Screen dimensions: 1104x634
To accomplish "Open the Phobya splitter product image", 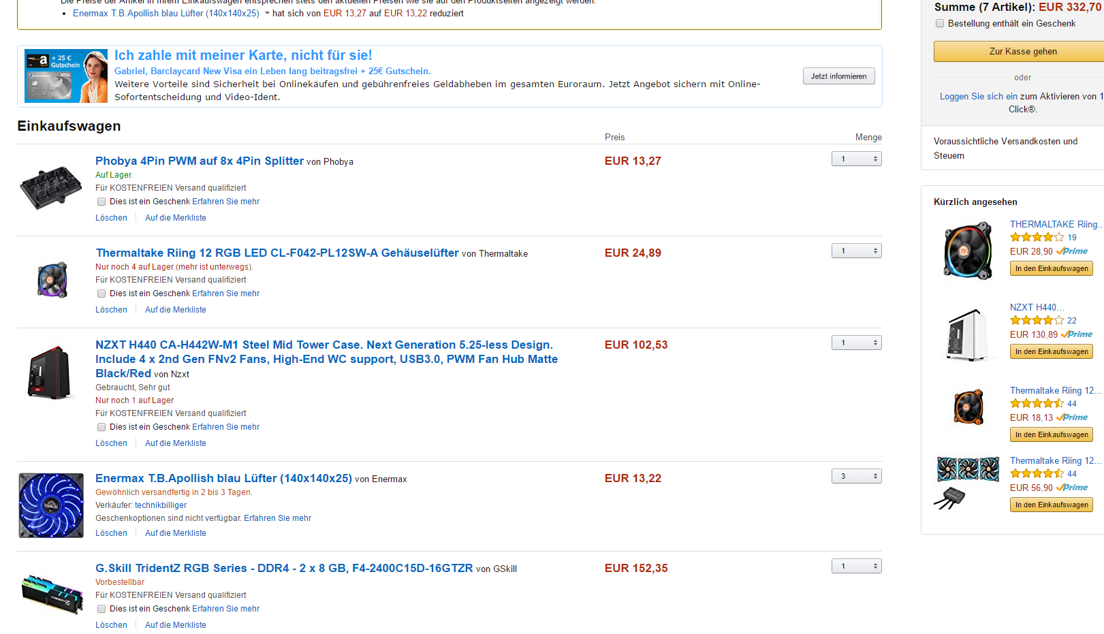I will pyautogui.click(x=51, y=187).
